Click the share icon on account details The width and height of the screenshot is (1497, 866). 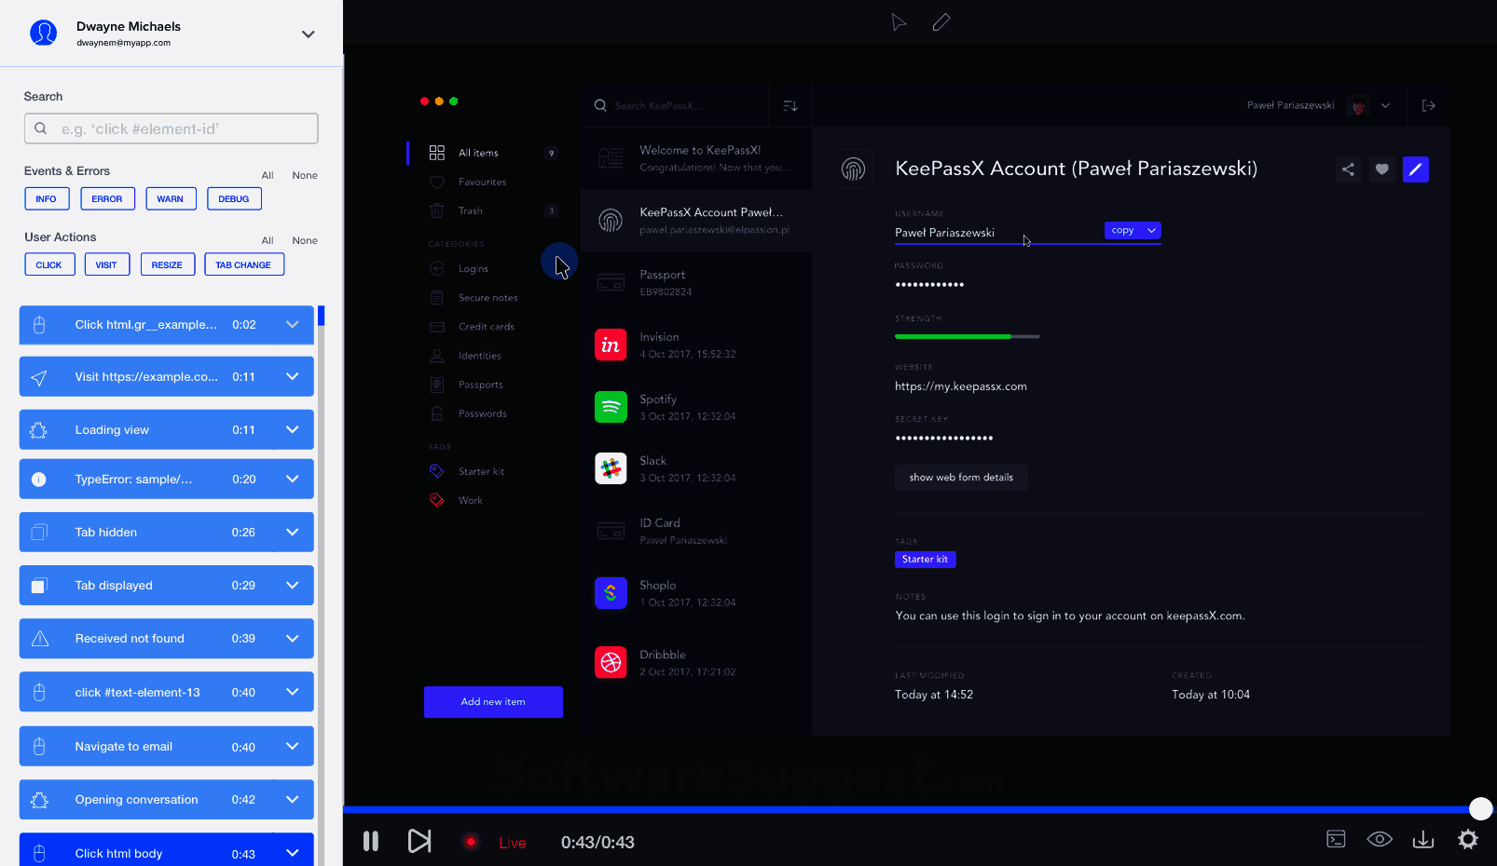[x=1348, y=169]
